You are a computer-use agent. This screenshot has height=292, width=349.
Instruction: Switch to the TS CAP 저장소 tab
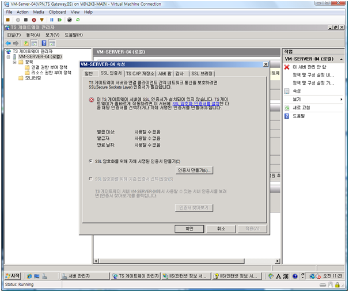140,74
